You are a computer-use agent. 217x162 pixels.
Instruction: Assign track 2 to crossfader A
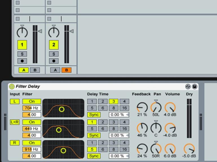[55, 70]
